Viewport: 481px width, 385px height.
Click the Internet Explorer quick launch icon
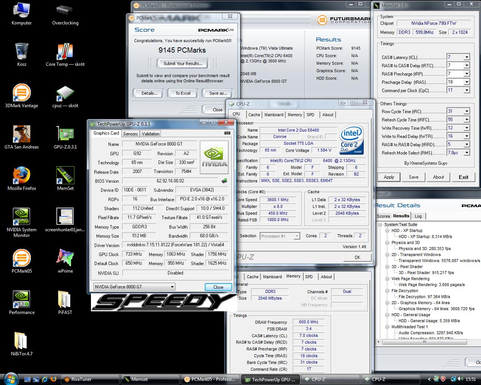[x=45, y=379]
